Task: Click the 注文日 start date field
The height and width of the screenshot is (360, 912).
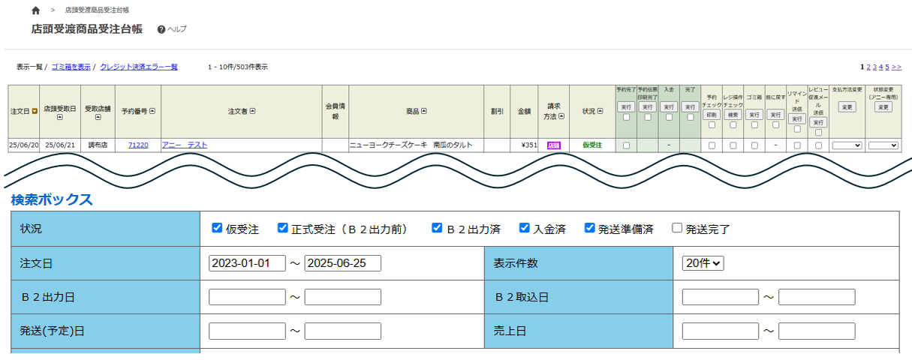Action: click(x=247, y=263)
